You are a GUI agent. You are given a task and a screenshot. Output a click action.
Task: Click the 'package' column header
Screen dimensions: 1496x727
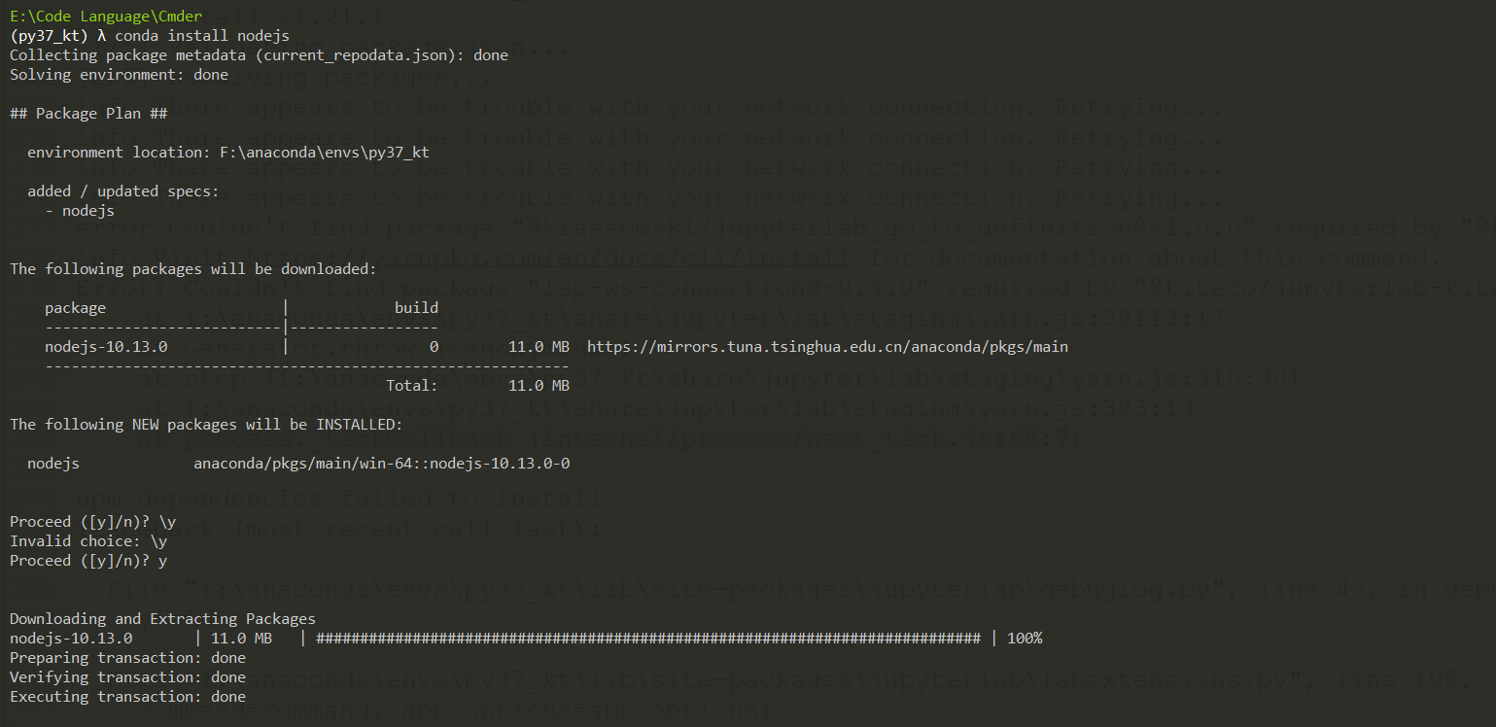(x=75, y=308)
